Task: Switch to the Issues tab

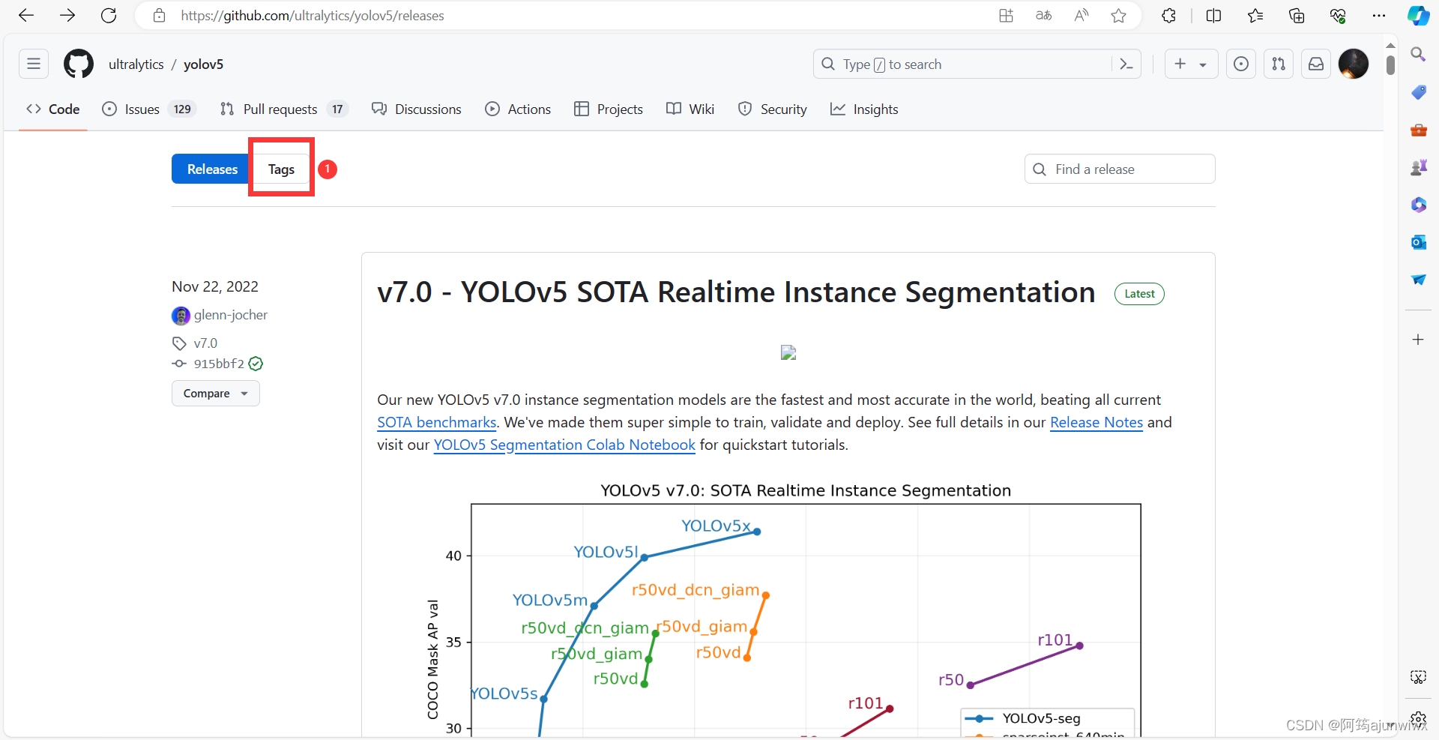Action: tap(148, 109)
